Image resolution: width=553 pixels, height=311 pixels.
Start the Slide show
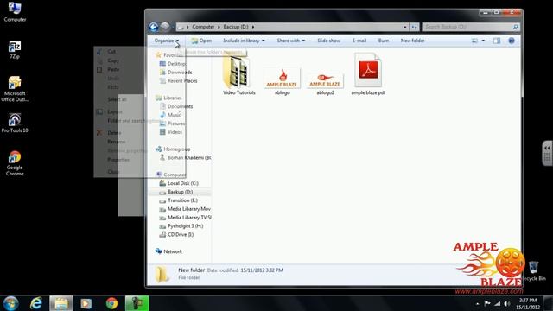pos(328,41)
